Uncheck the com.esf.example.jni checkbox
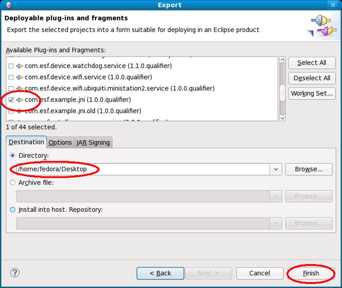This screenshot has width=342, height=288. point(11,100)
